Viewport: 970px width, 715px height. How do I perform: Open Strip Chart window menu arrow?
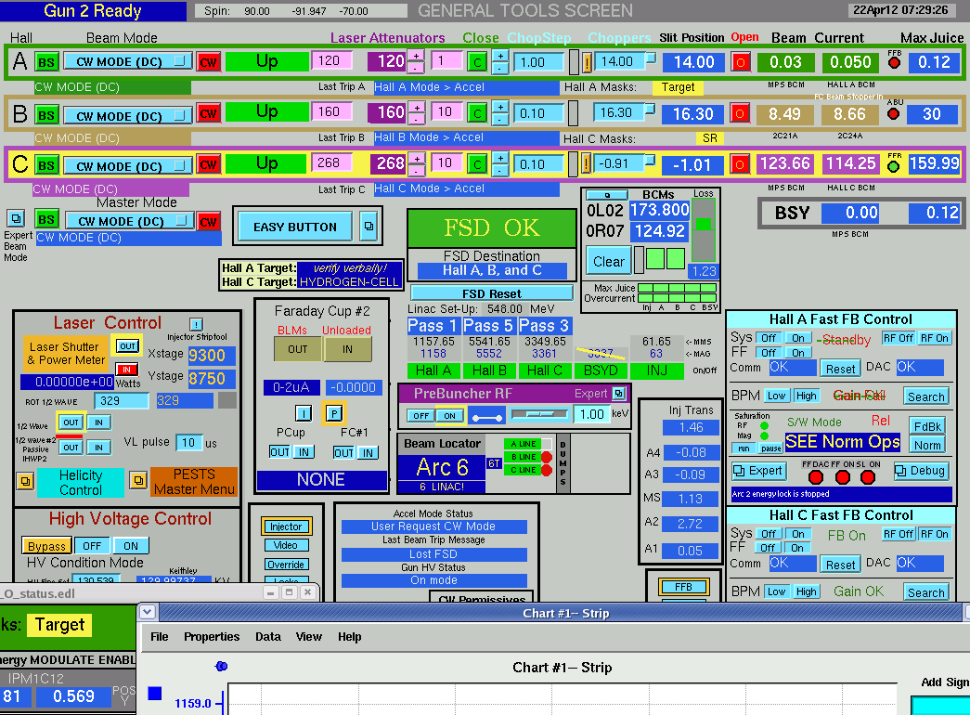click(147, 612)
